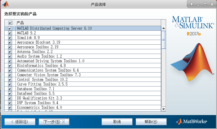This screenshot has height=129, width=217.
Task: Close the installer window
Action: (x=212, y=4)
